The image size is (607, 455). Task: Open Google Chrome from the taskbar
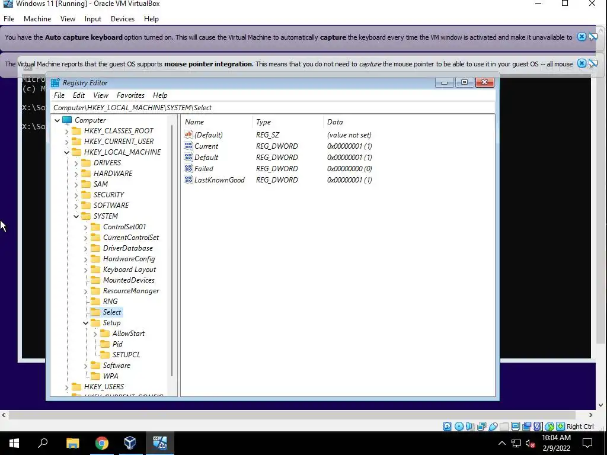click(x=101, y=443)
